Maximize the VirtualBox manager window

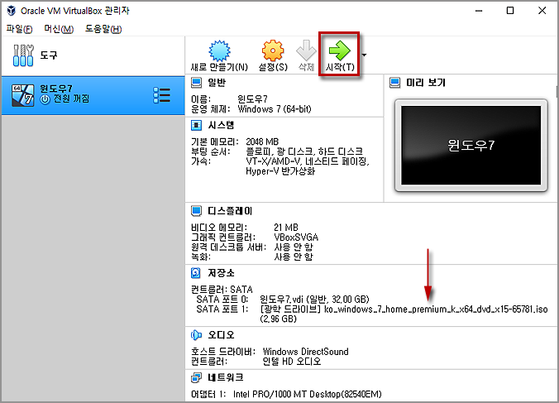(510, 11)
